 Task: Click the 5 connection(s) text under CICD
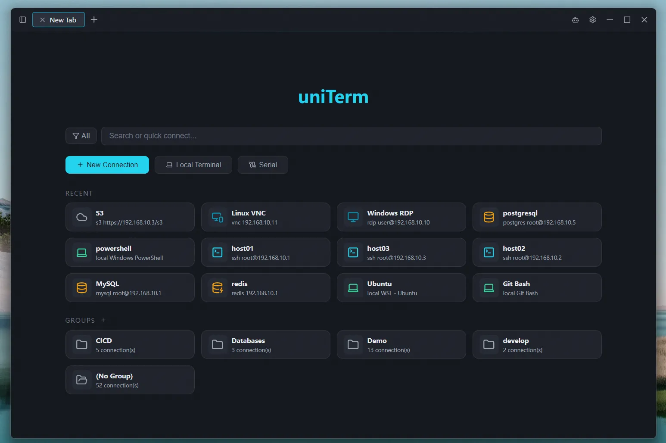pos(115,350)
